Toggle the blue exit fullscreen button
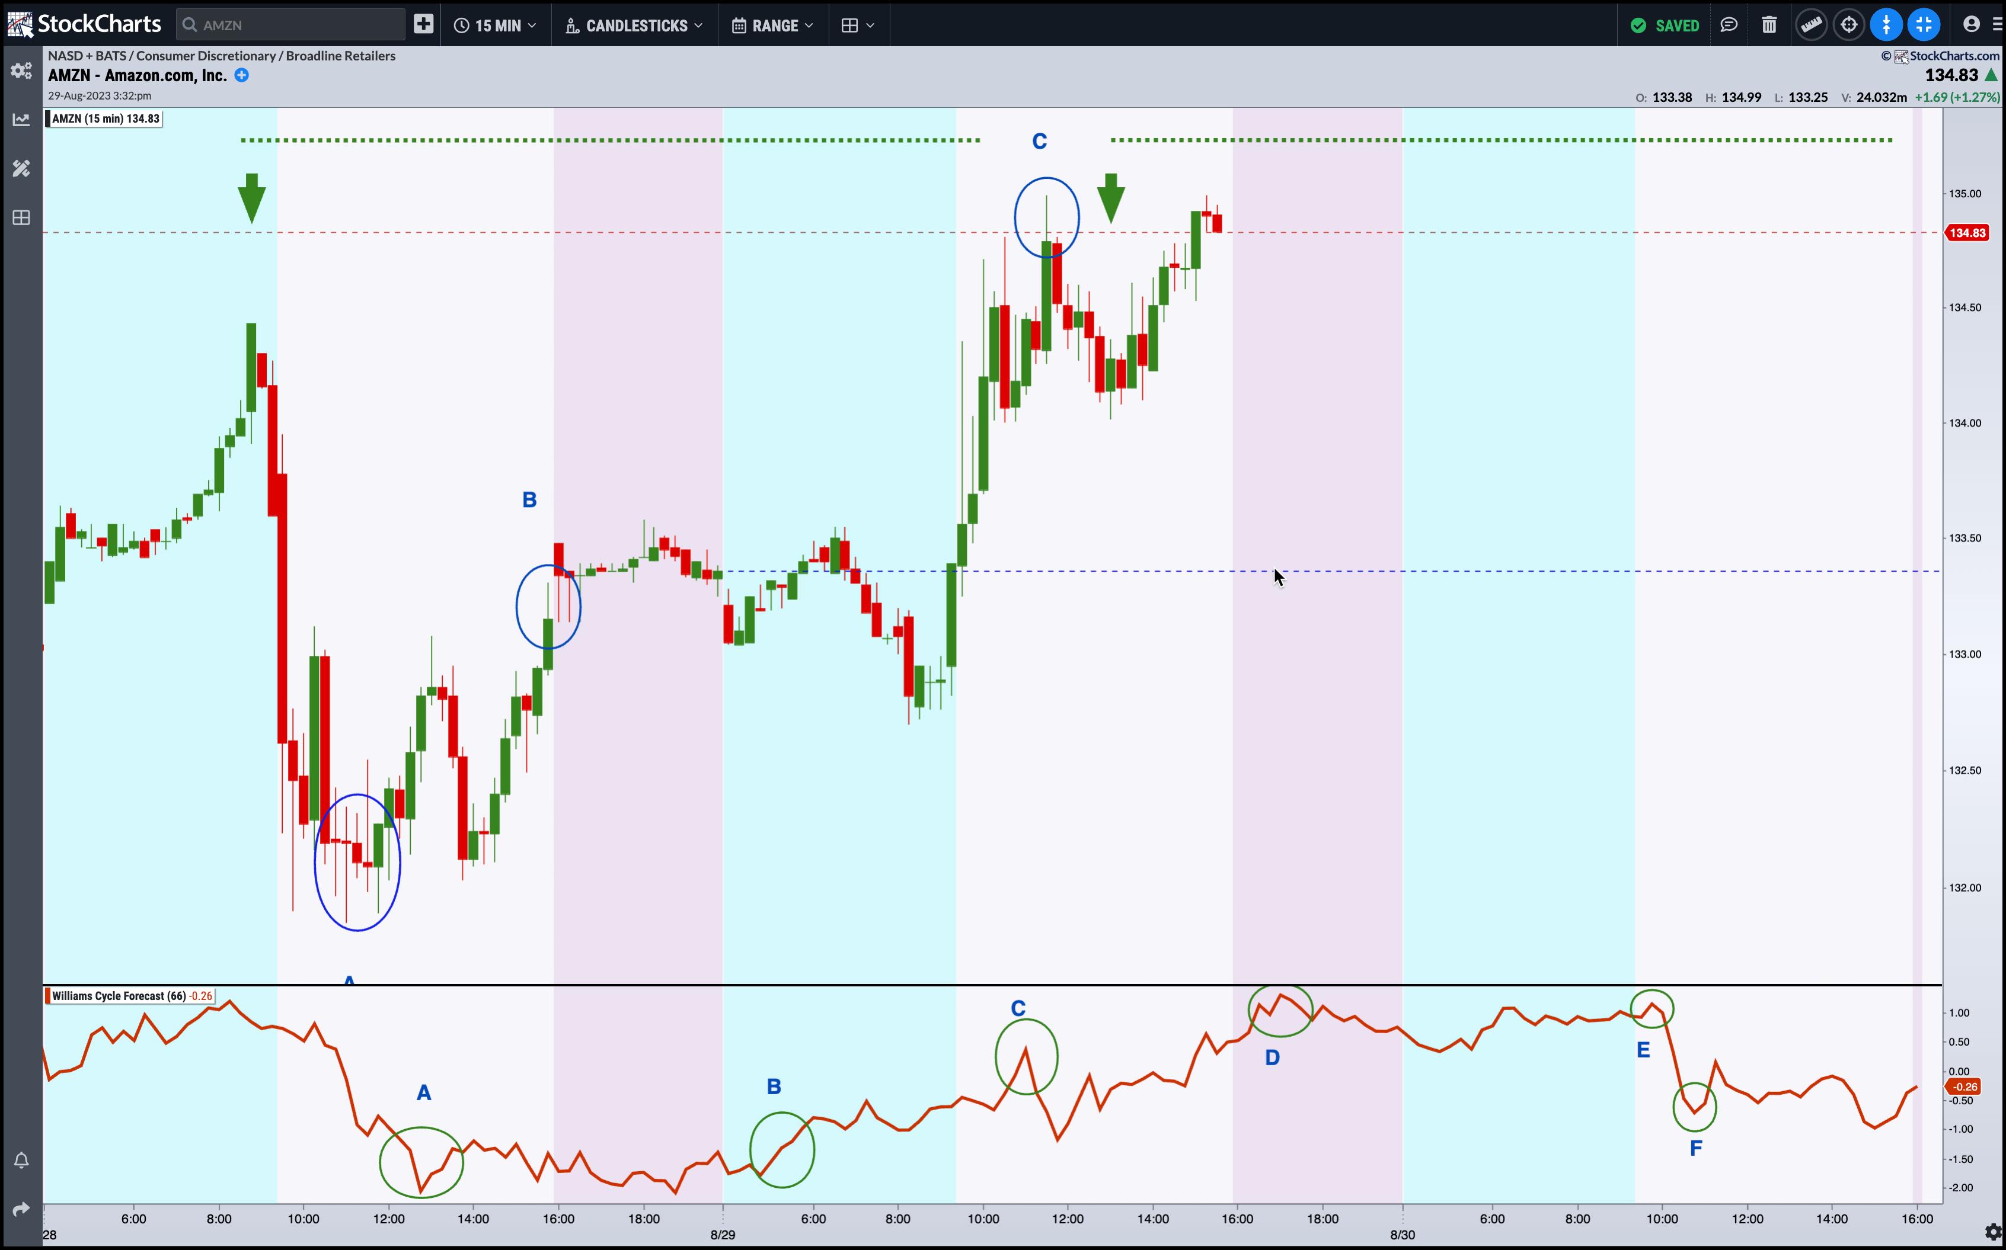The width and height of the screenshot is (2006, 1250). pos(1923,25)
